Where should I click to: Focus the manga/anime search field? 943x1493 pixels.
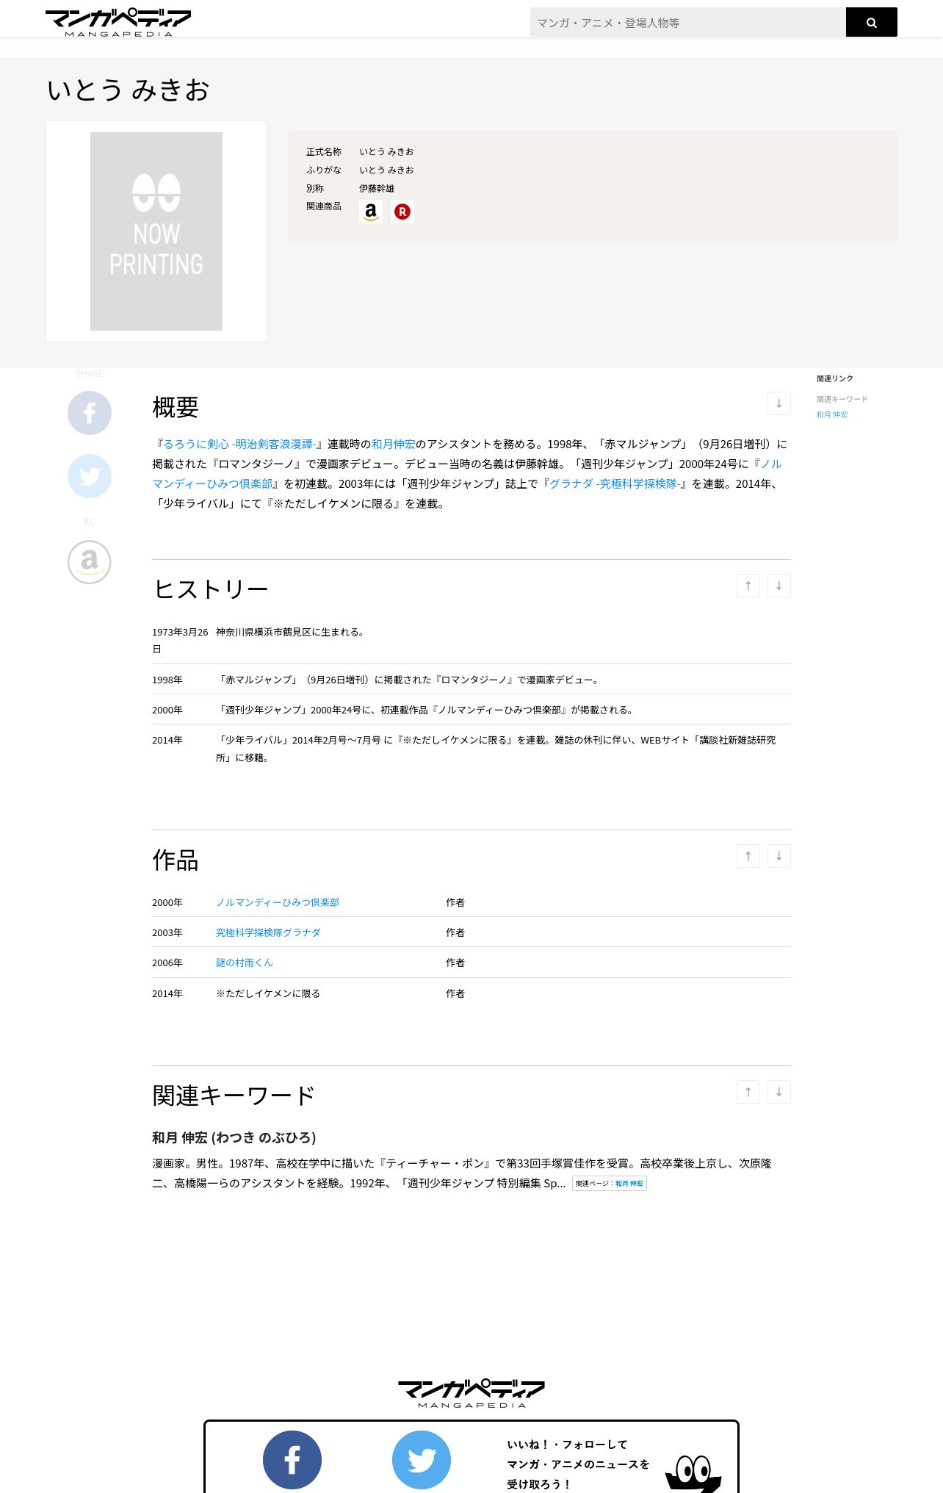tap(687, 22)
